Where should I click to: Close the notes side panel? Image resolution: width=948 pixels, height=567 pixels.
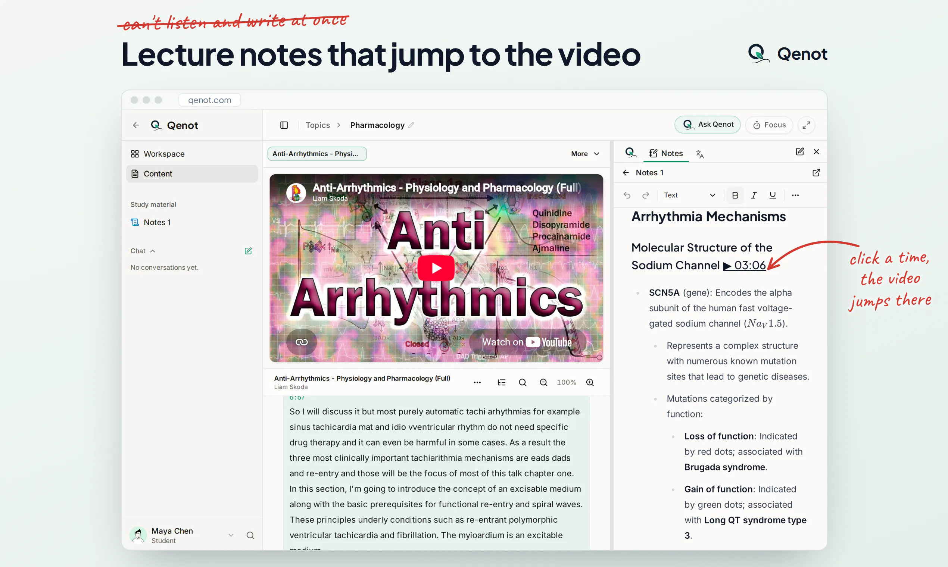[817, 152]
